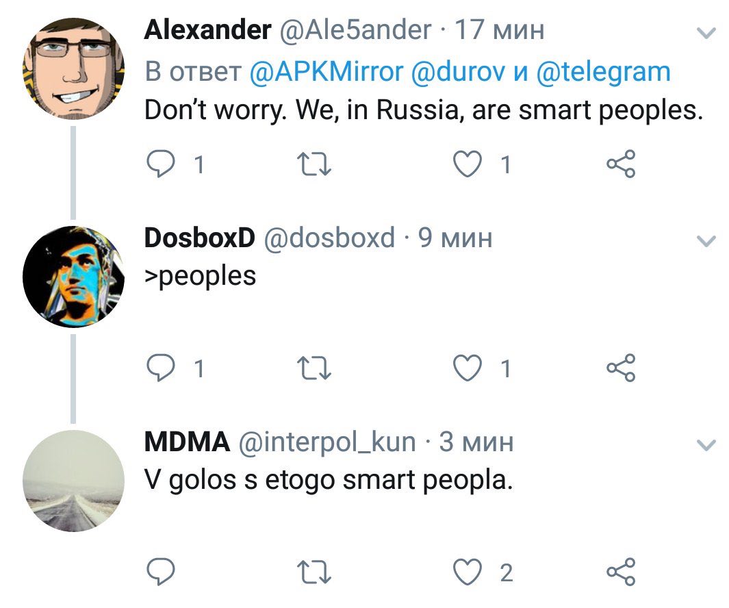Open DosboxD's profile picture
This screenshot has width=729, height=608.
pyautogui.click(x=73, y=276)
